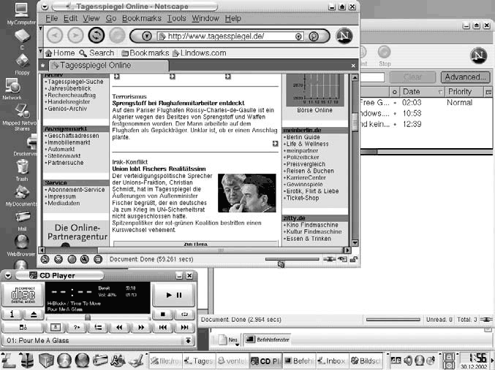Open the CD Player window menu arrow
Image resolution: width=495 pixels, height=370 pixels.
[8, 276]
